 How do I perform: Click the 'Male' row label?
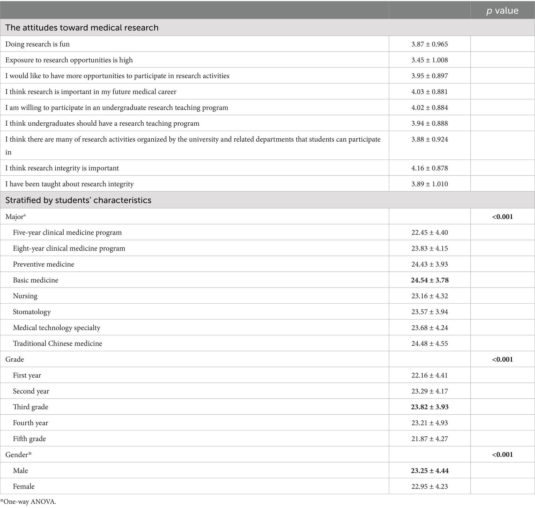click(x=21, y=471)
